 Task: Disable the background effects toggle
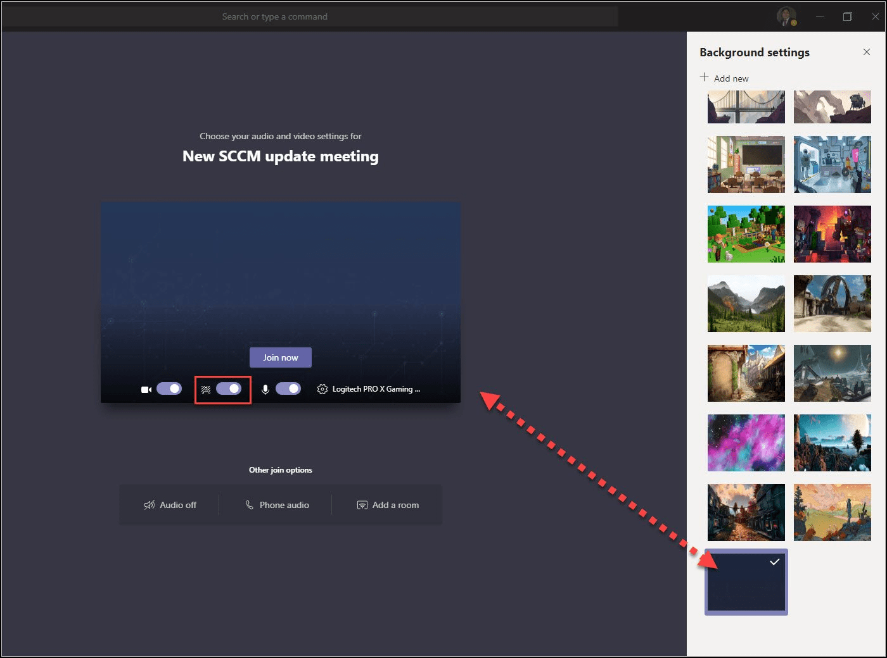pyautogui.click(x=228, y=388)
